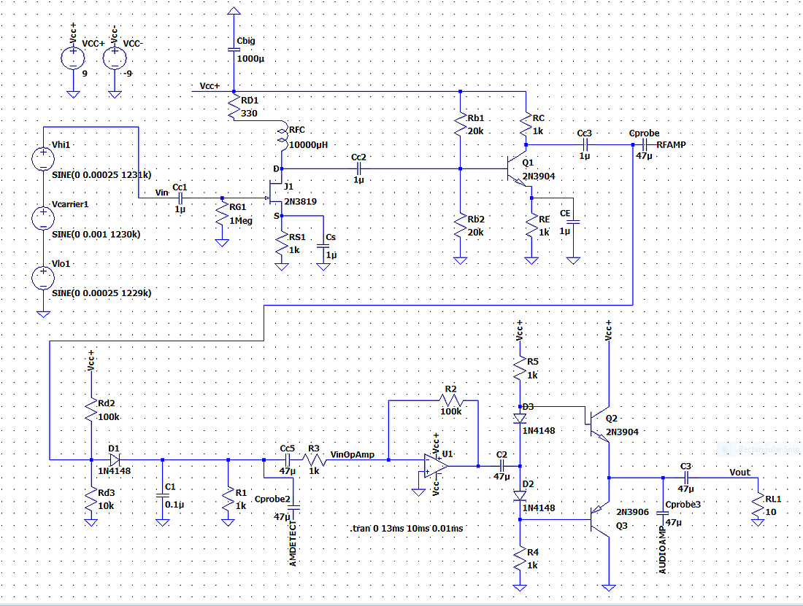
Task: Select the RS1 source resistor symbol
Action: pos(281,244)
